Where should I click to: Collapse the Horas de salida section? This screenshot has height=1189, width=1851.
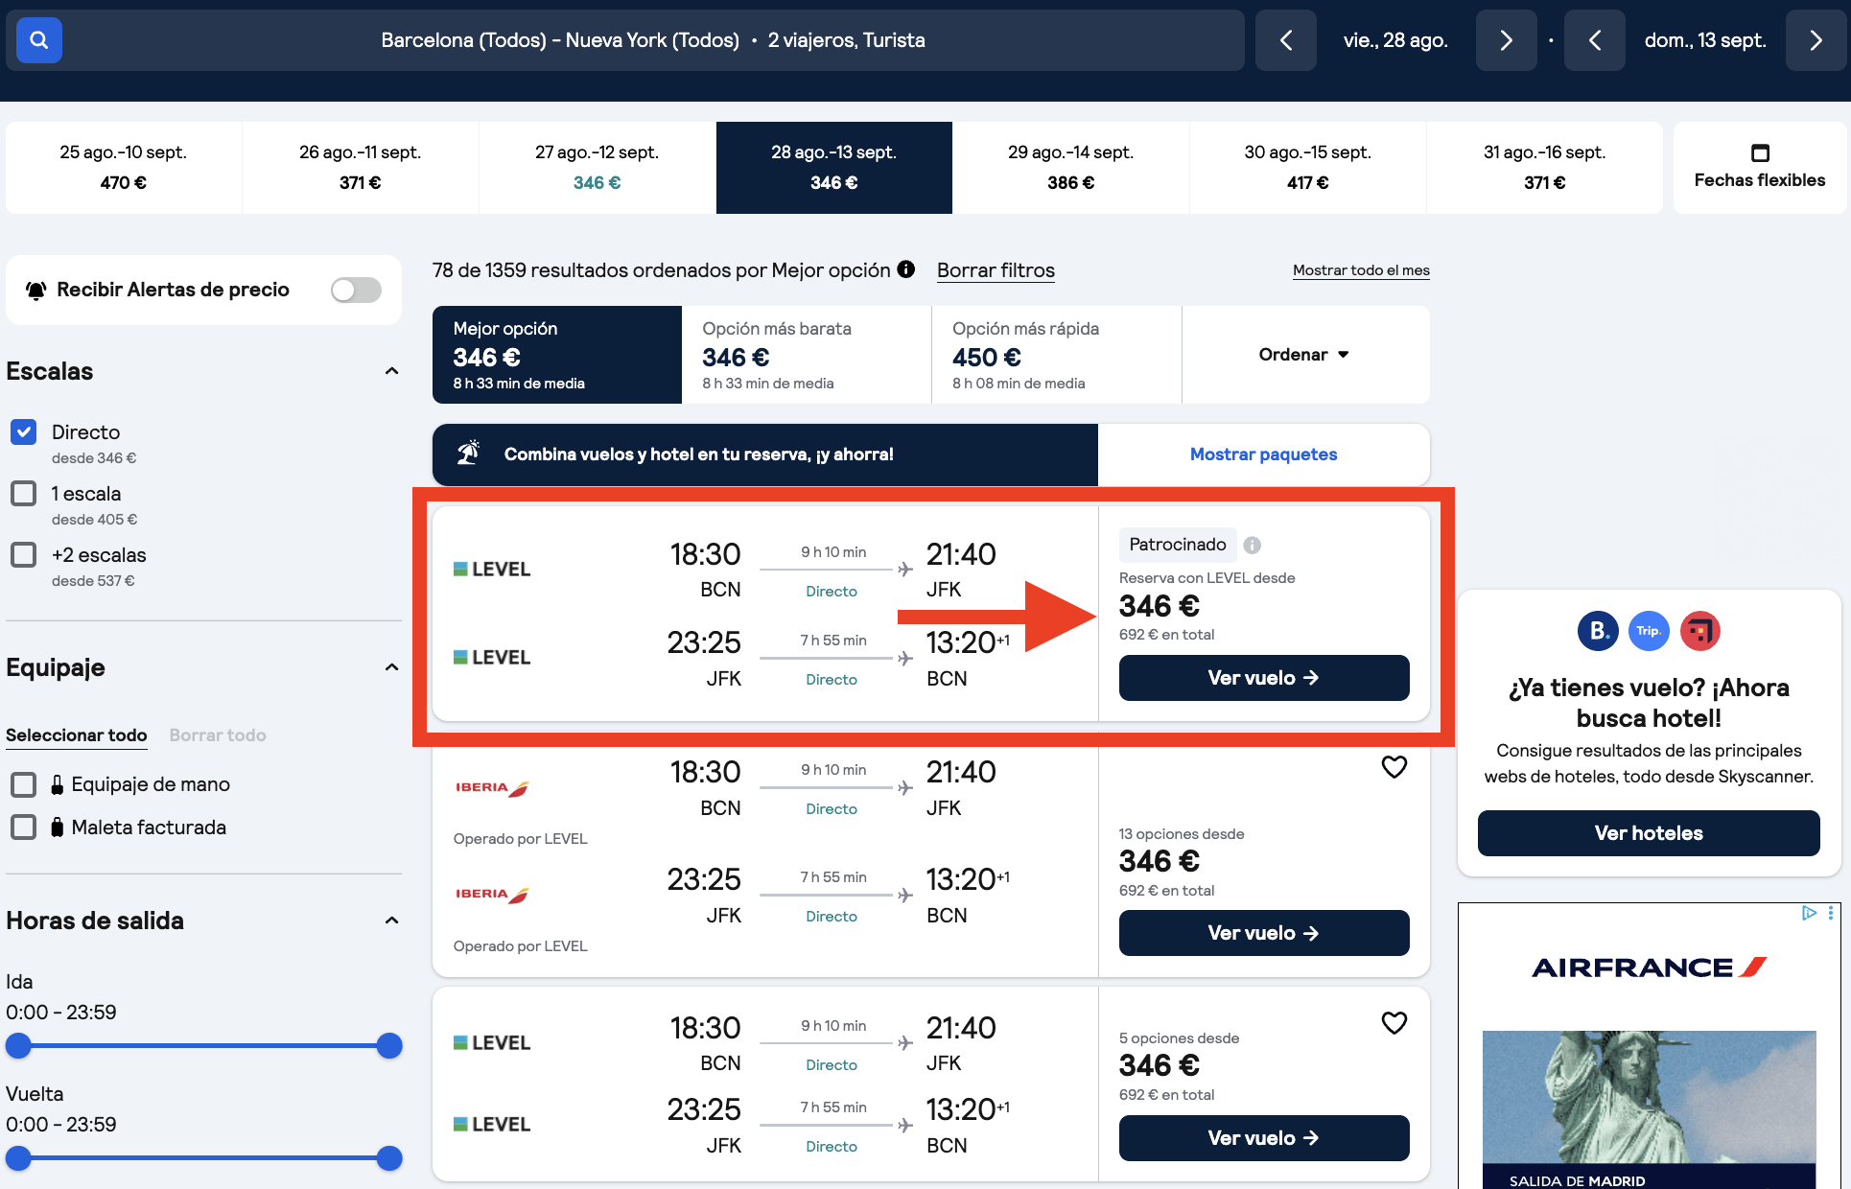(391, 920)
